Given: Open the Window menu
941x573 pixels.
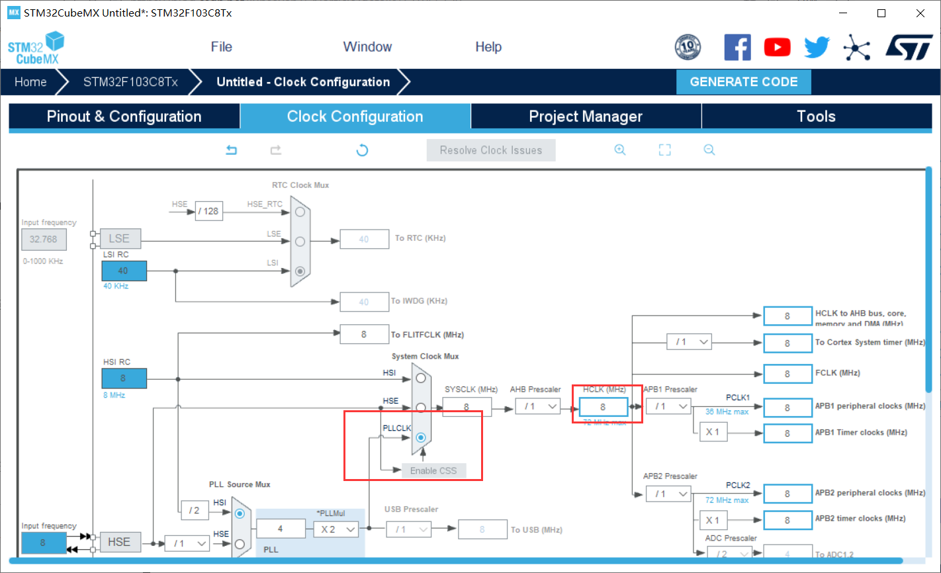Looking at the screenshot, I should click(x=367, y=47).
